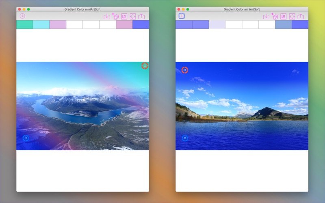The width and height of the screenshot is (325, 203).
Task: Click the orange gradient handle on mountain image
Action: (x=145, y=65)
